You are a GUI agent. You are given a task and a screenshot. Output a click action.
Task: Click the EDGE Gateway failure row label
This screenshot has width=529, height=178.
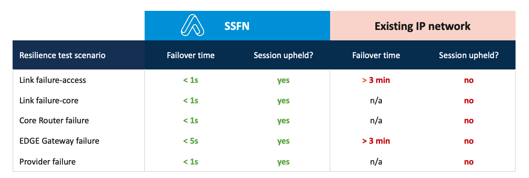click(60, 141)
